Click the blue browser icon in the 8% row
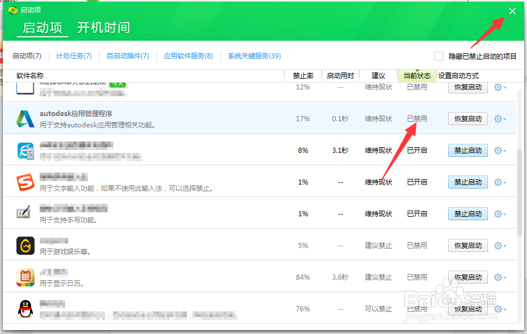This screenshot has height=334, width=527. [x=25, y=151]
